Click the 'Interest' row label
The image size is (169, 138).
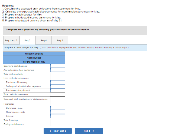10,116
